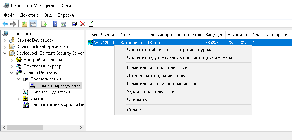Image resolution: width=292 pixels, height=140 pixels.
Task: Click the blue Back arrow toolbar icon
Action: (x=5, y=24)
